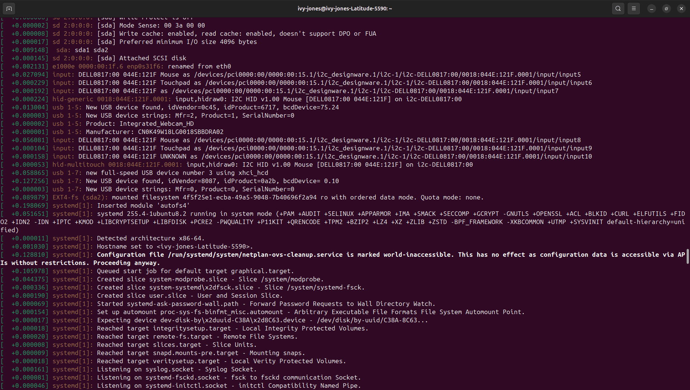
Task: Click the input line ending in input10
Action: point(296,156)
